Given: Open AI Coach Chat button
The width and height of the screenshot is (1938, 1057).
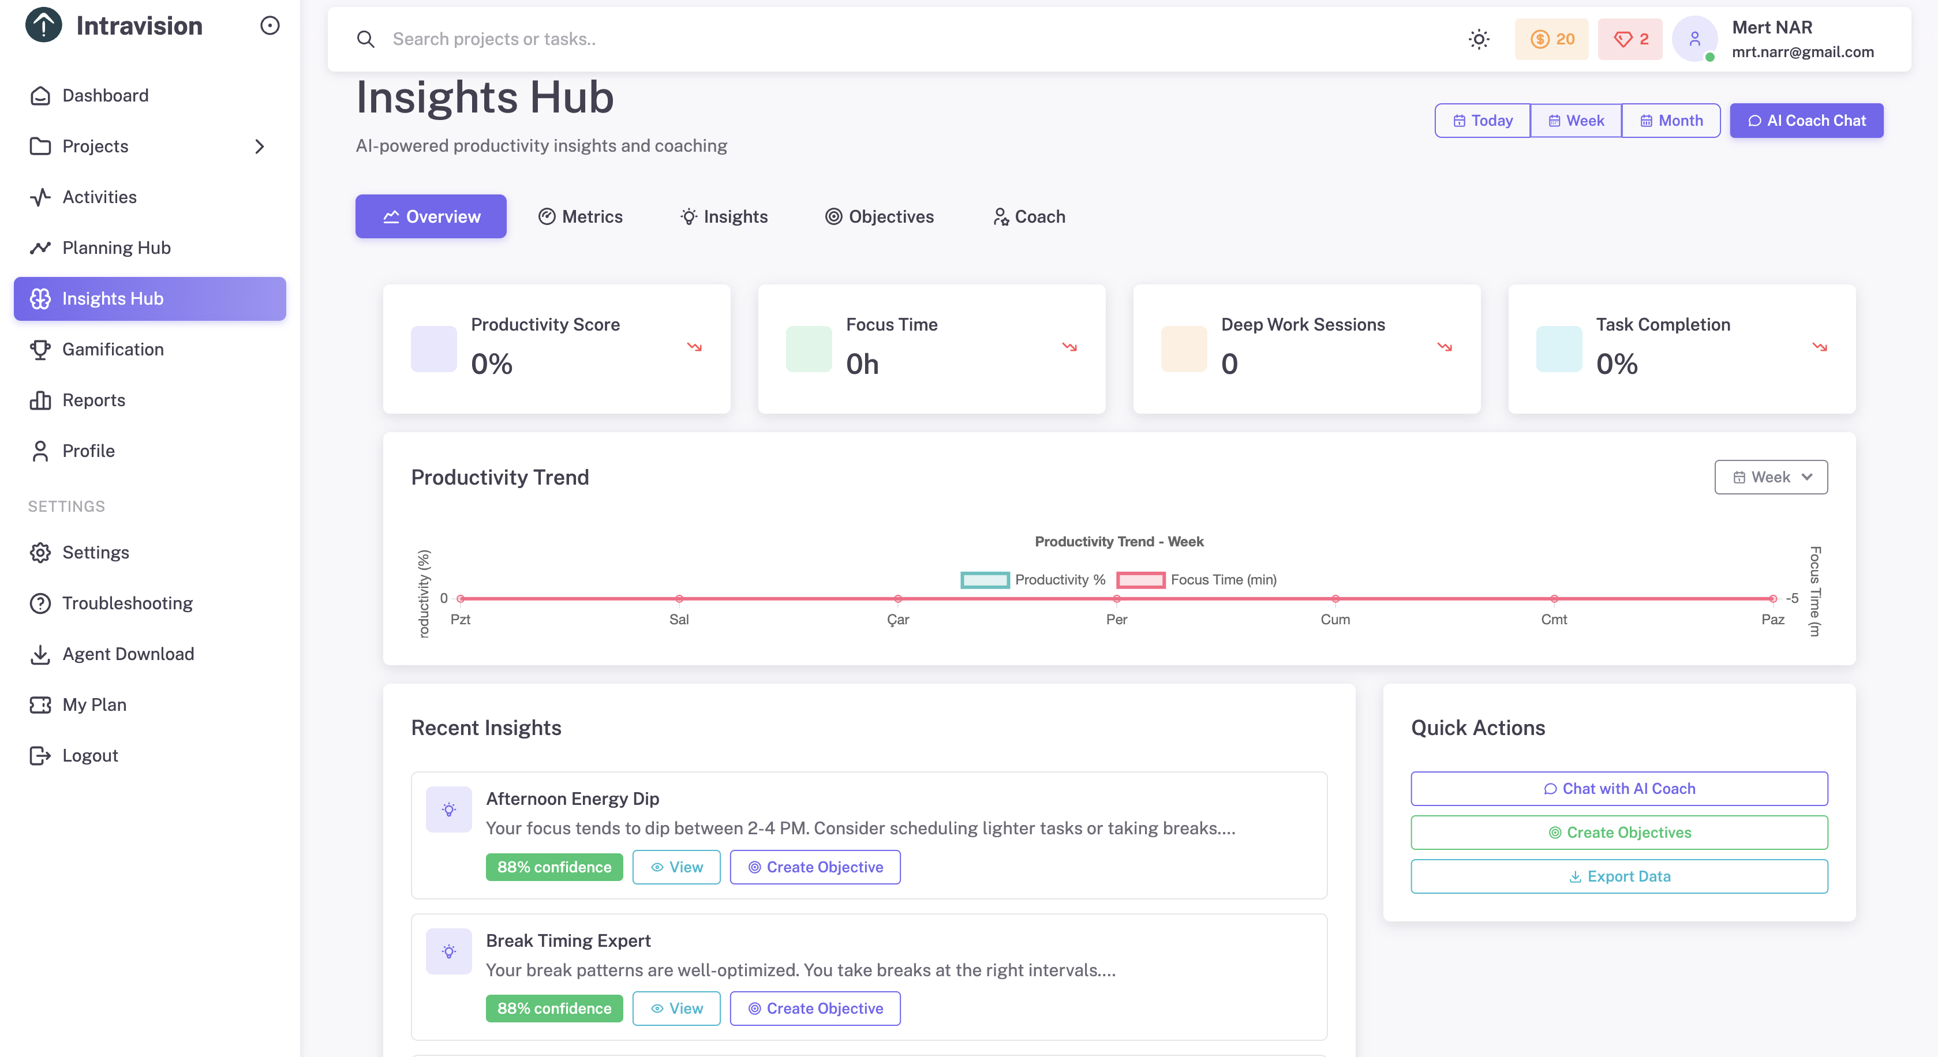Looking at the screenshot, I should click(x=1806, y=121).
